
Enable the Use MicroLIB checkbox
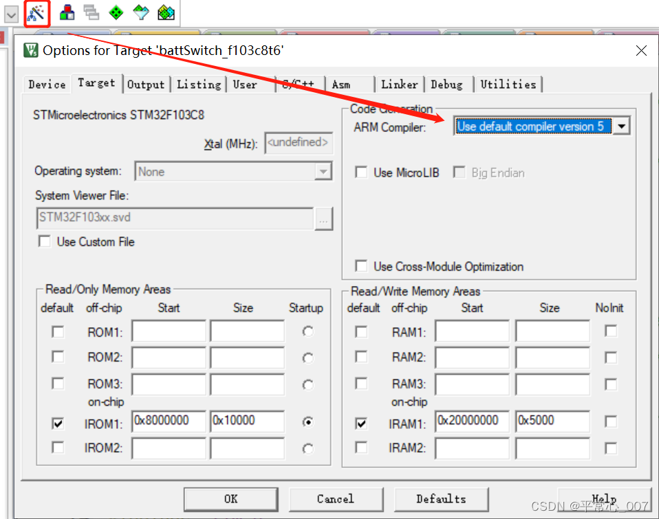(361, 172)
